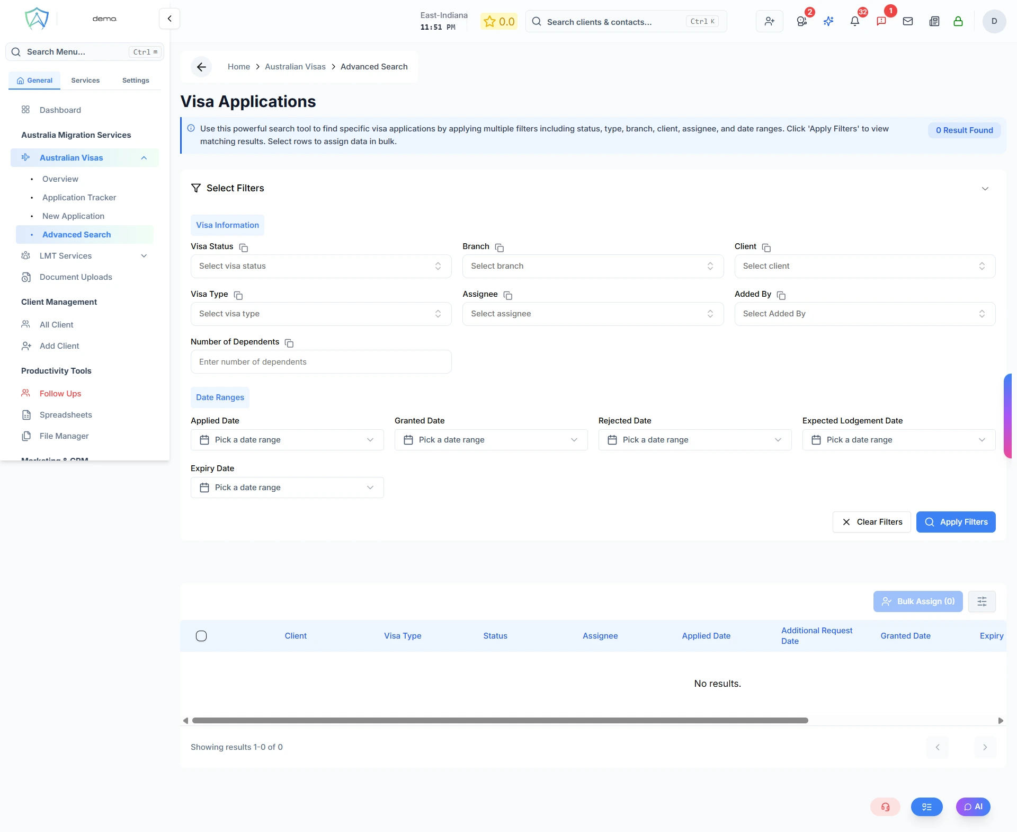Click the mail envelope icon
The height and width of the screenshot is (832, 1017).
(x=908, y=21)
